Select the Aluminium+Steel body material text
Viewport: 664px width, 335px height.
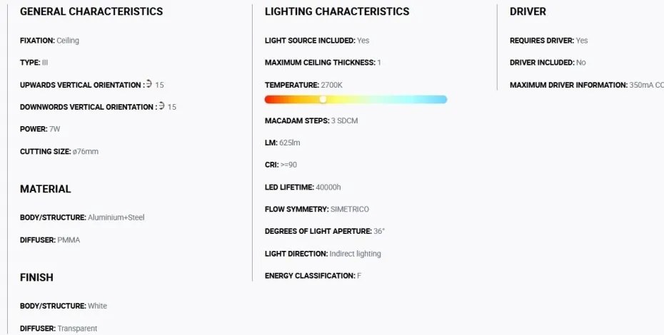tap(116, 217)
